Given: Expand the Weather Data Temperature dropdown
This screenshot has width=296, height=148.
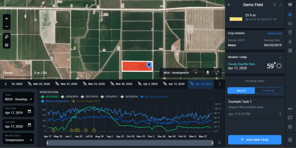Looking at the screenshot, I should (18, 139).
